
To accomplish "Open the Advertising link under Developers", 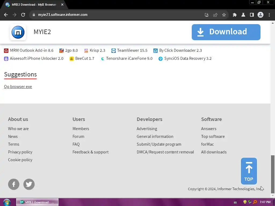I will 147,129.
